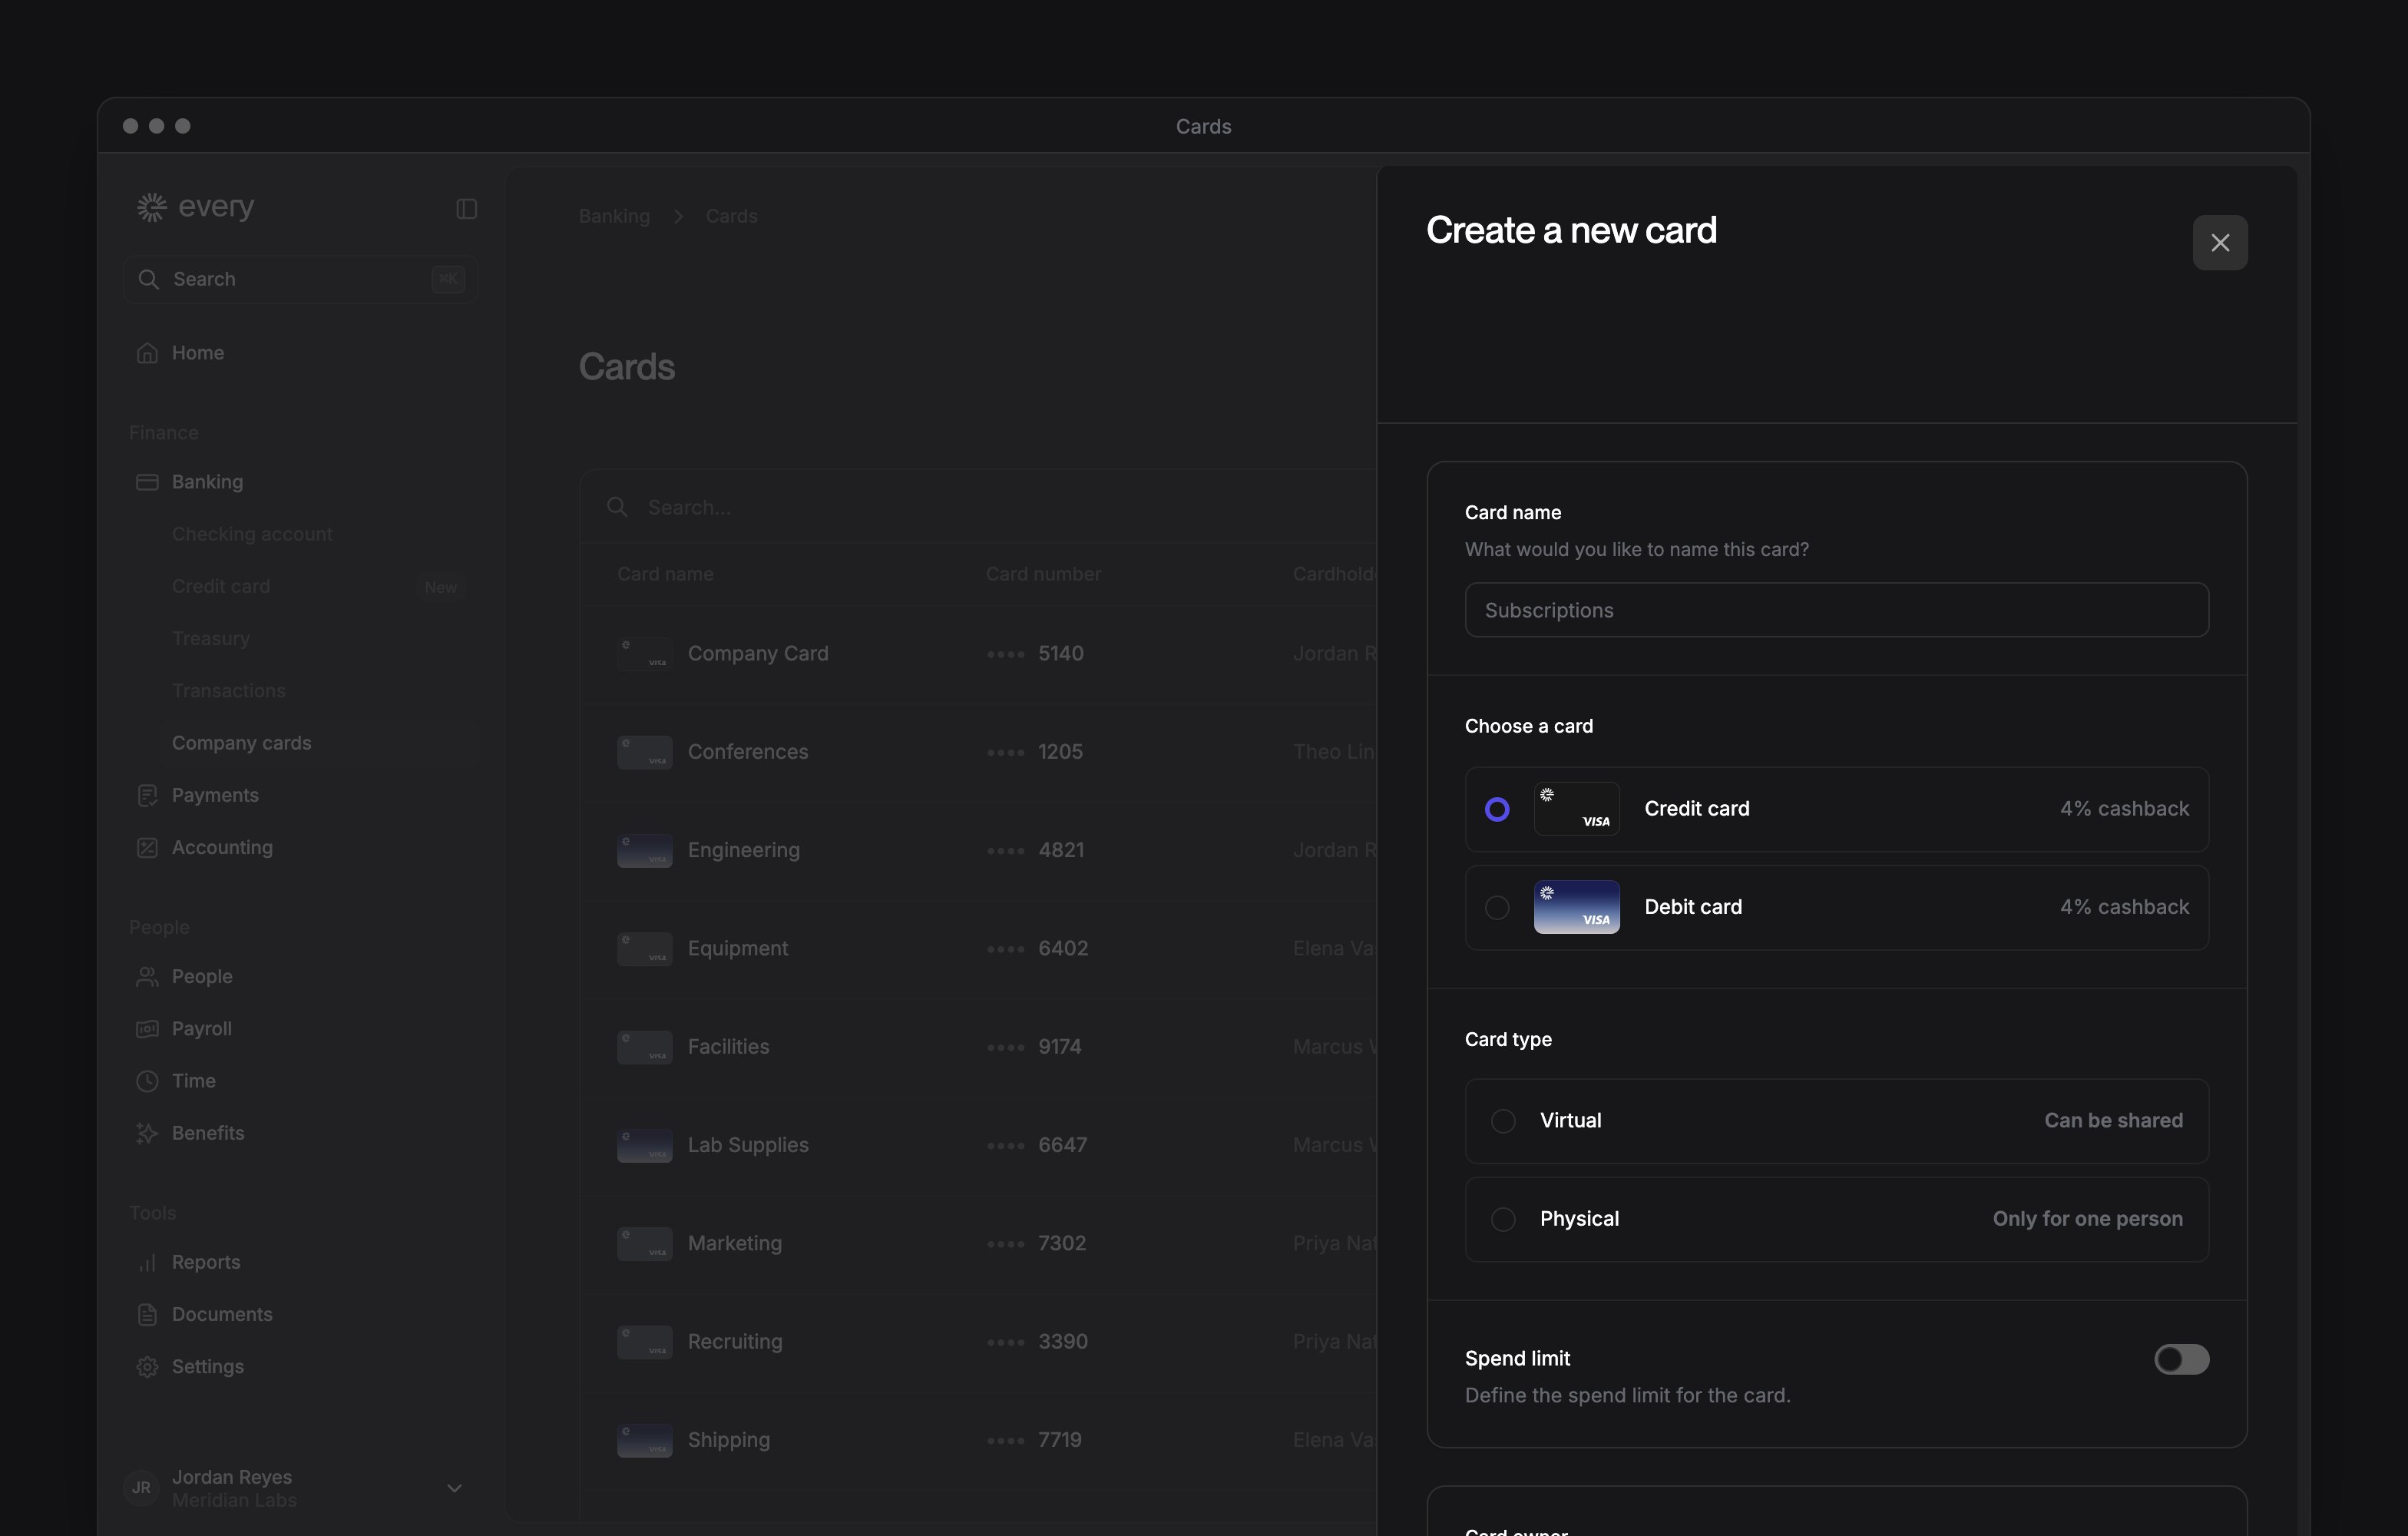Click the cards table search magnifier icon
Image resolution: width=2408 pixels, height=1536 pixels.
coord(617,507)
